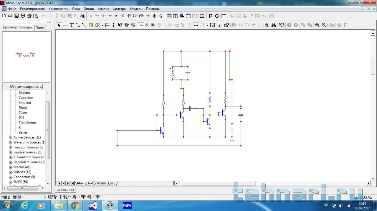The height and width of the screenshot is (211, 377).
Task: Click the zoom out magnifier icon
Action: pyautogui.click(x=324, y=25)
